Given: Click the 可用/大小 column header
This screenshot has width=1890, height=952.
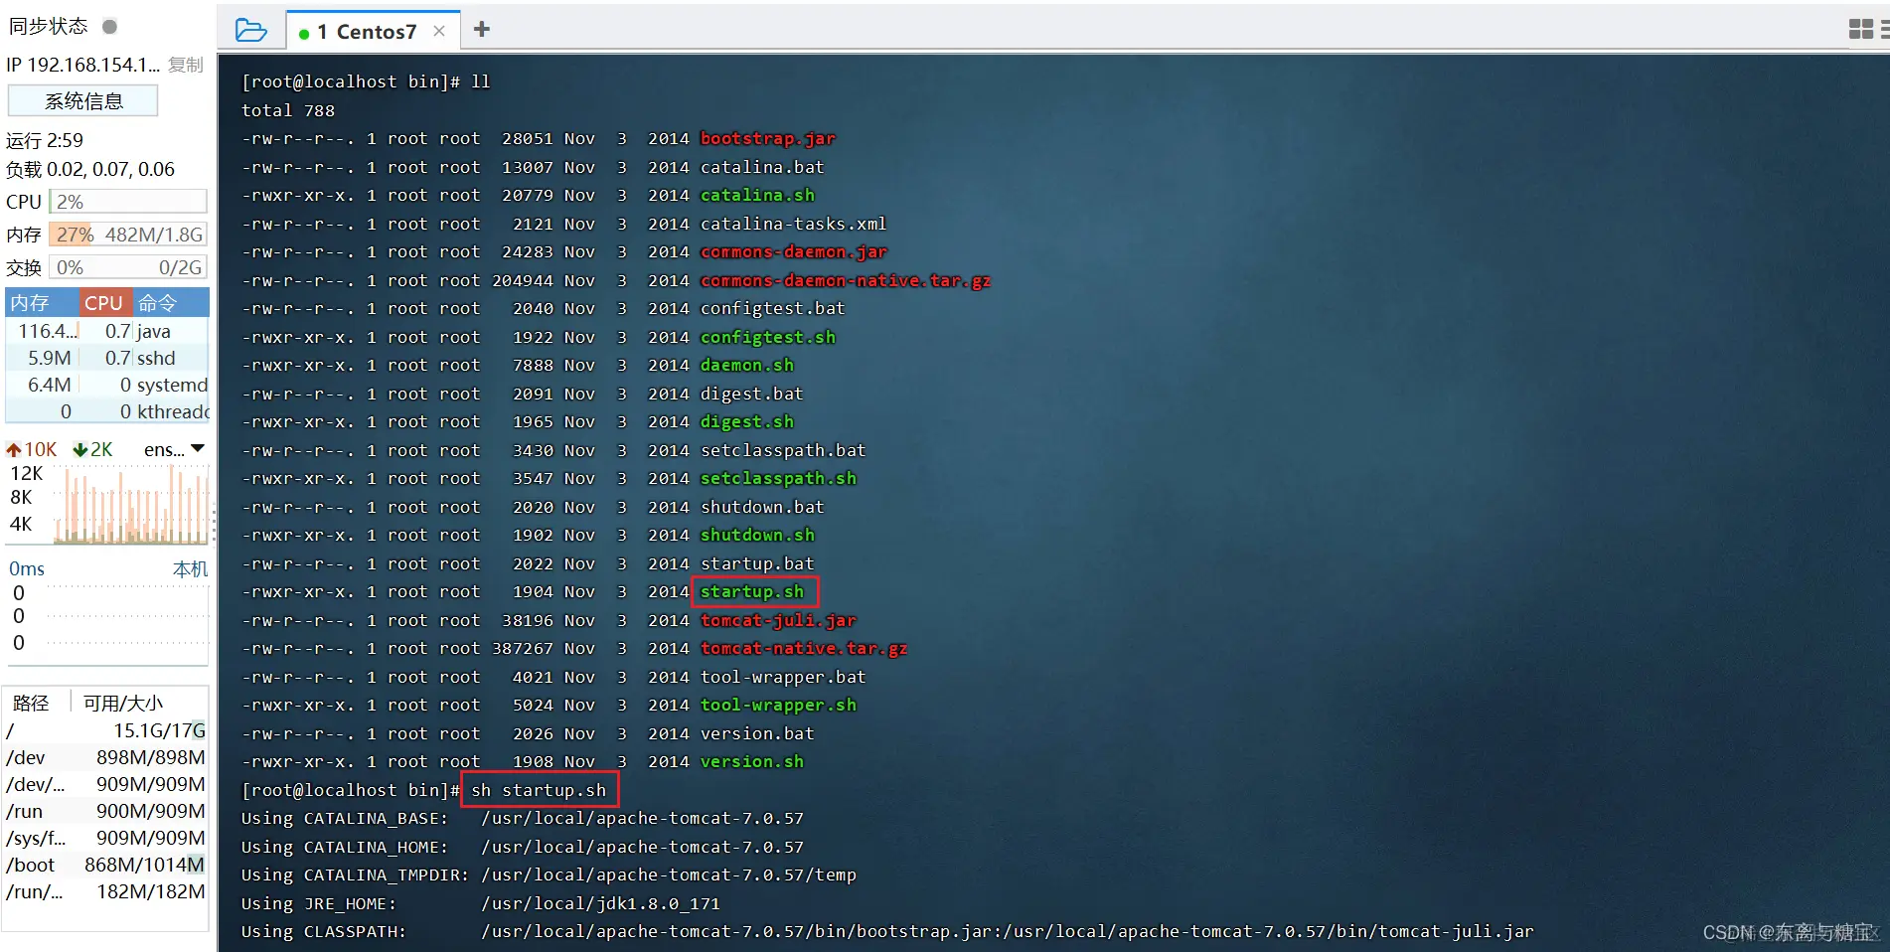Looking at the screenshot, I should pyautogui.click(x=123, y=703).
